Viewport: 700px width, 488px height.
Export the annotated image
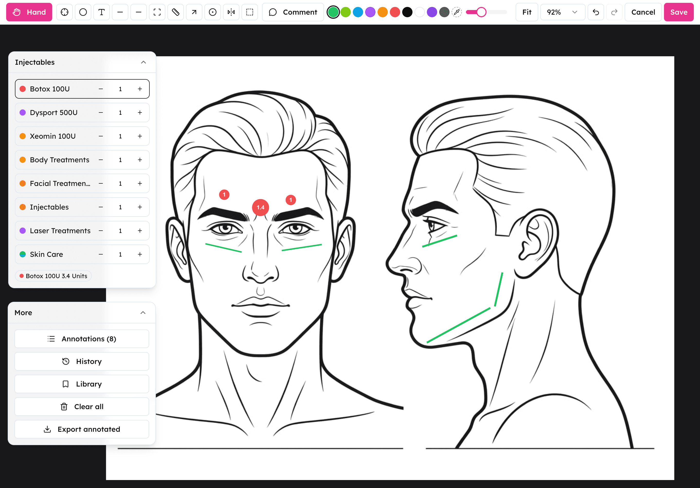click(x=82, y=429)
